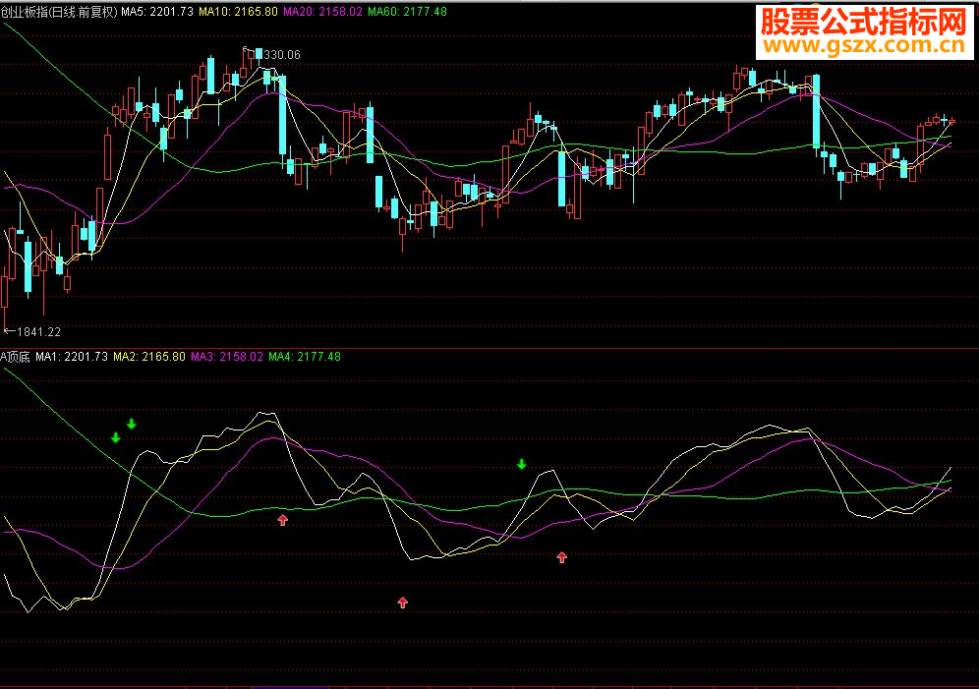Click the lowest red up-arrow buy signal

pyautogui.click(x=403, y=603)
